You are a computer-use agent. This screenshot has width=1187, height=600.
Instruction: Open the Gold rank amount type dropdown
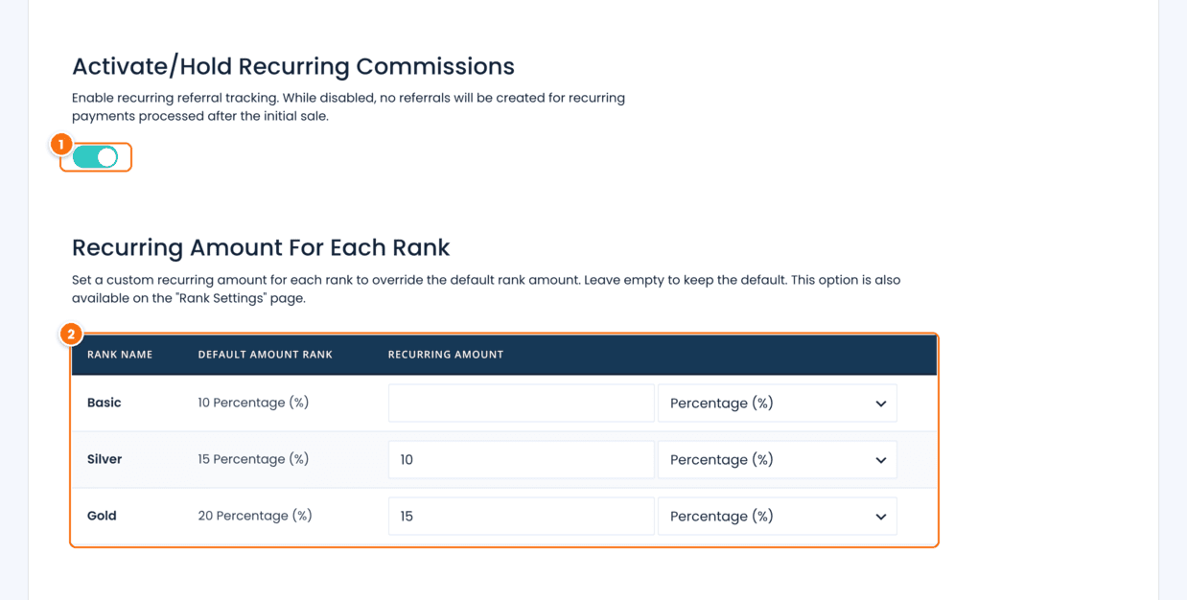point(777,517)
